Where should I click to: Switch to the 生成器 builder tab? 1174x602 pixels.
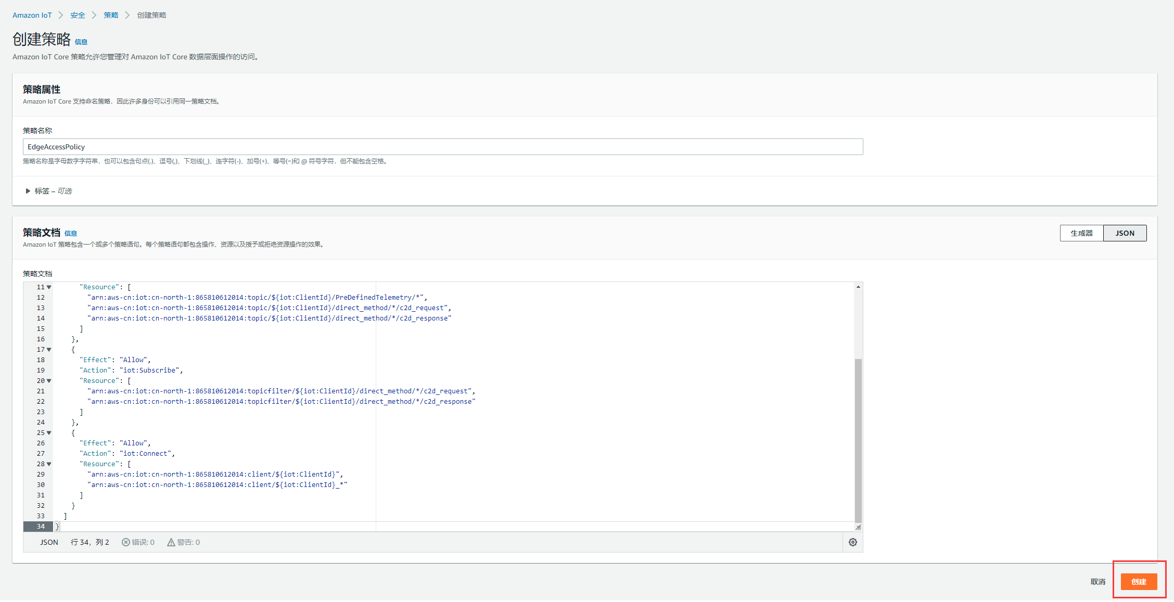pyautogui.click(x=1081, y=233)
